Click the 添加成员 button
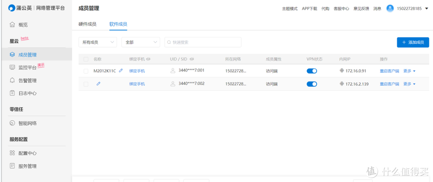This screenshot has width=433, height=182. click(413, 42)
